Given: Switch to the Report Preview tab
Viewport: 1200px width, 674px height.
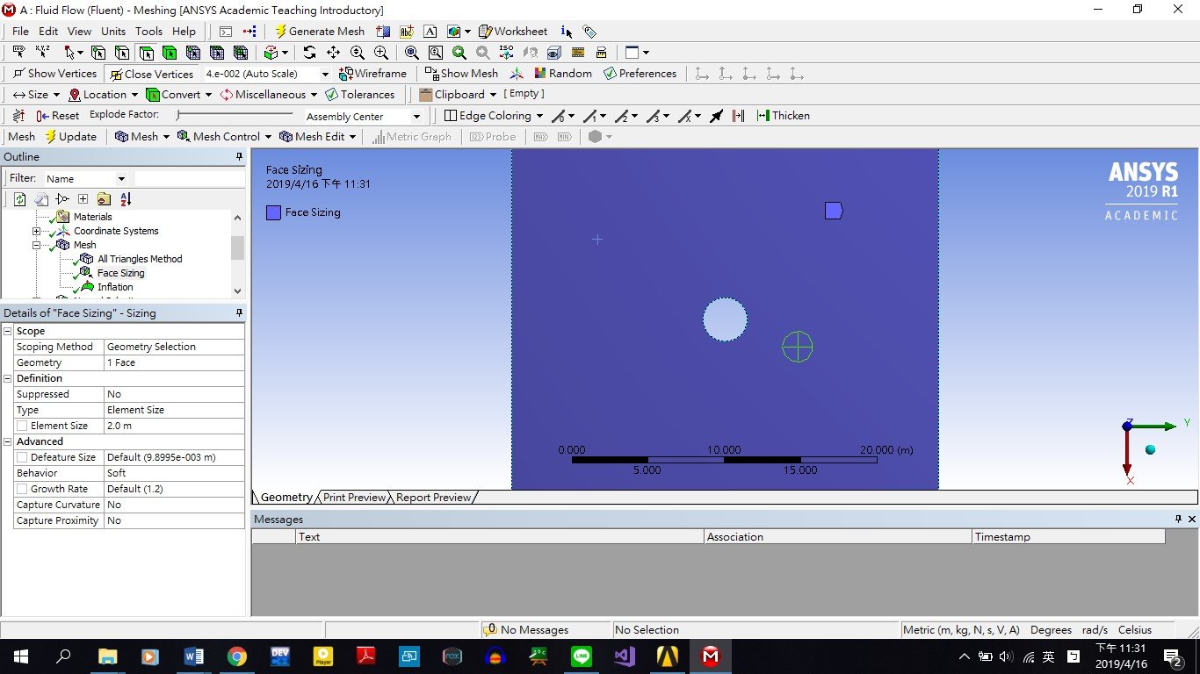Looking at the screenshot, I should point(433,497).
